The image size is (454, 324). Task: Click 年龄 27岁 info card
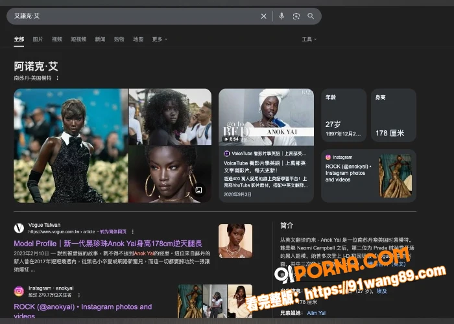click(344, 115)
